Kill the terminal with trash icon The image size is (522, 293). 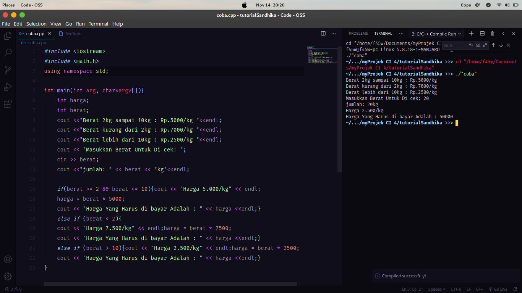[493, 34]
